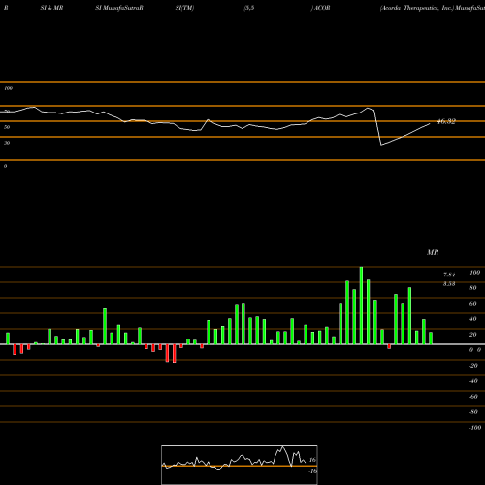Image resolution: width=485 pixels, height=485 pixels.
Task: Click the RSI axis label 50
Action: 7,127
